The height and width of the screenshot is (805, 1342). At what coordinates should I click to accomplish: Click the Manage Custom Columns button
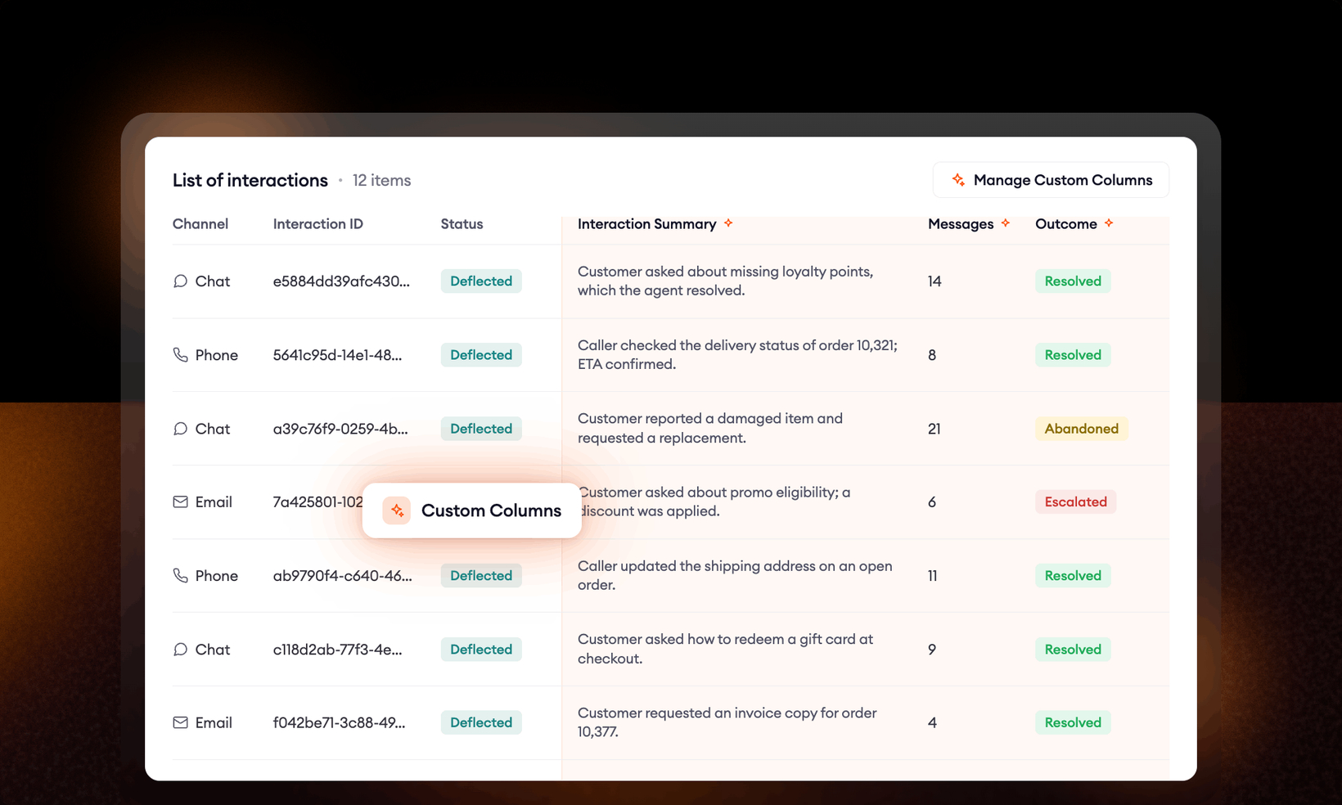pos(1051,180)
